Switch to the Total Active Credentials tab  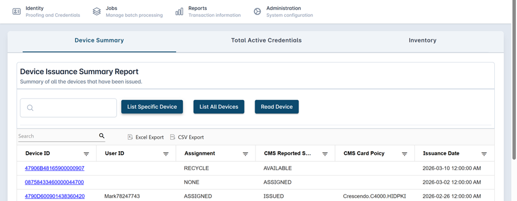[x=266, y=40]
